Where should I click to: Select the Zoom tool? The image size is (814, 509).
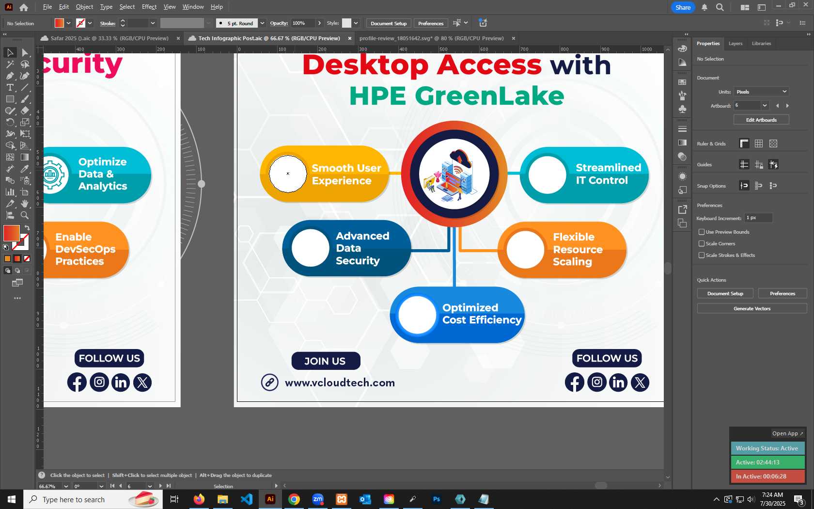[x=25, y=215]
